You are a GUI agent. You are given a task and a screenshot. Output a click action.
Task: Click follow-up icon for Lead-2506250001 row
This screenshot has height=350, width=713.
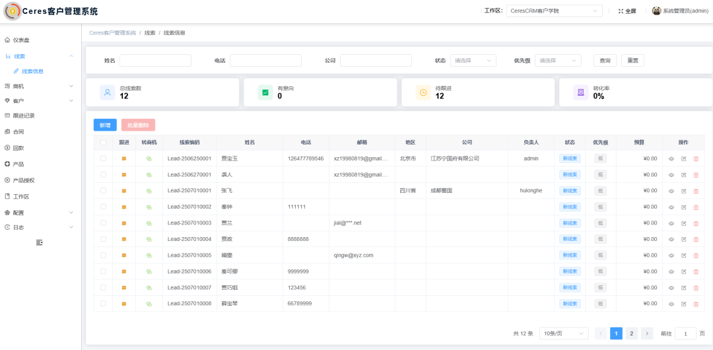coord(123,158)
